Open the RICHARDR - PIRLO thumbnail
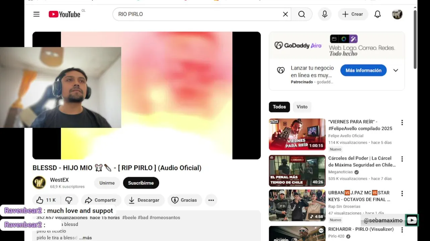 tap(297, 233)
